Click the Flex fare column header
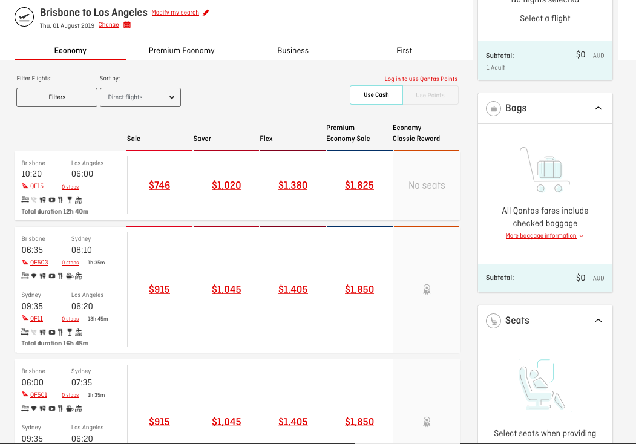The width and height of the screenshot is (636, 444). 266,139
